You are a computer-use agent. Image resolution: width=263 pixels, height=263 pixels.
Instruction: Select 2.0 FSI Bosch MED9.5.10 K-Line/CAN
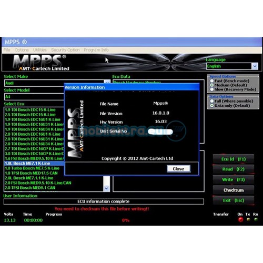[38, 183]
